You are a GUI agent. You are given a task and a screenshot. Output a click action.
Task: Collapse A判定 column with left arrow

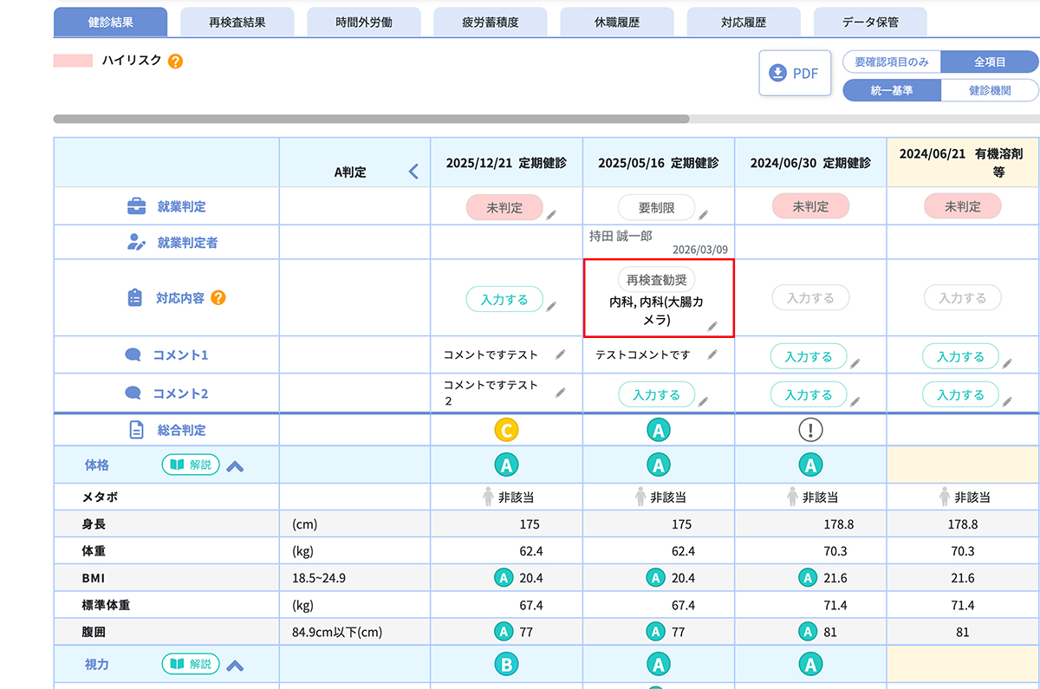click(x=413, y=172)
